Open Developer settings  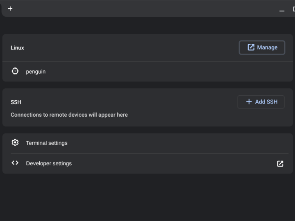click(x=49, y=163)
